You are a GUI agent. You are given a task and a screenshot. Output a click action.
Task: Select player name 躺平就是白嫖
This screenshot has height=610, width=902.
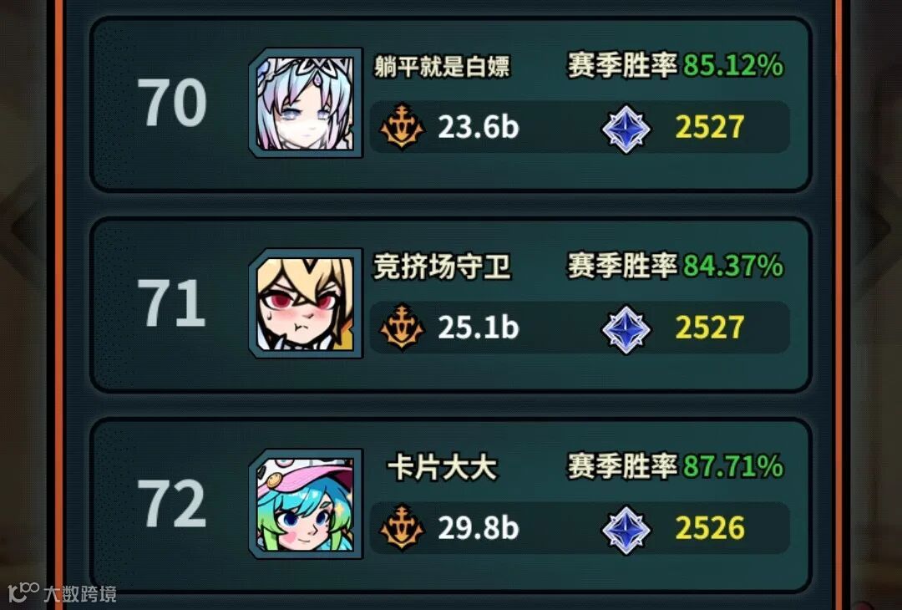(x=442, y=66)
